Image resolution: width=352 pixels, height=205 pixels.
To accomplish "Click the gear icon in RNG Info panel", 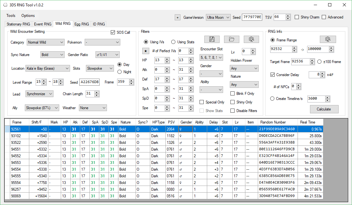I will pos(328,39).
